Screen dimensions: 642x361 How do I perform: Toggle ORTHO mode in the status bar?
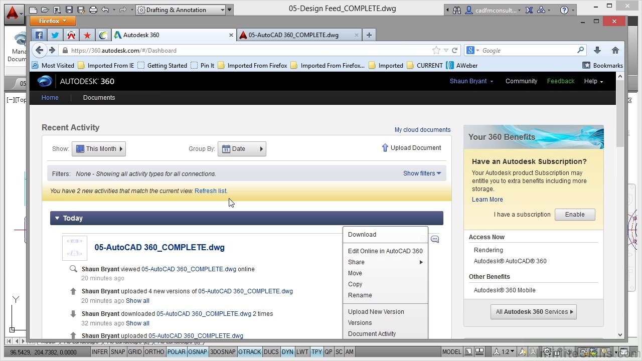click(154, 352)
